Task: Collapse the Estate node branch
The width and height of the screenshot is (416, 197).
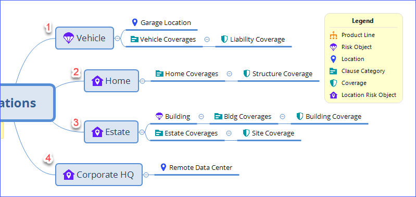Action: [x=142, y=132]
